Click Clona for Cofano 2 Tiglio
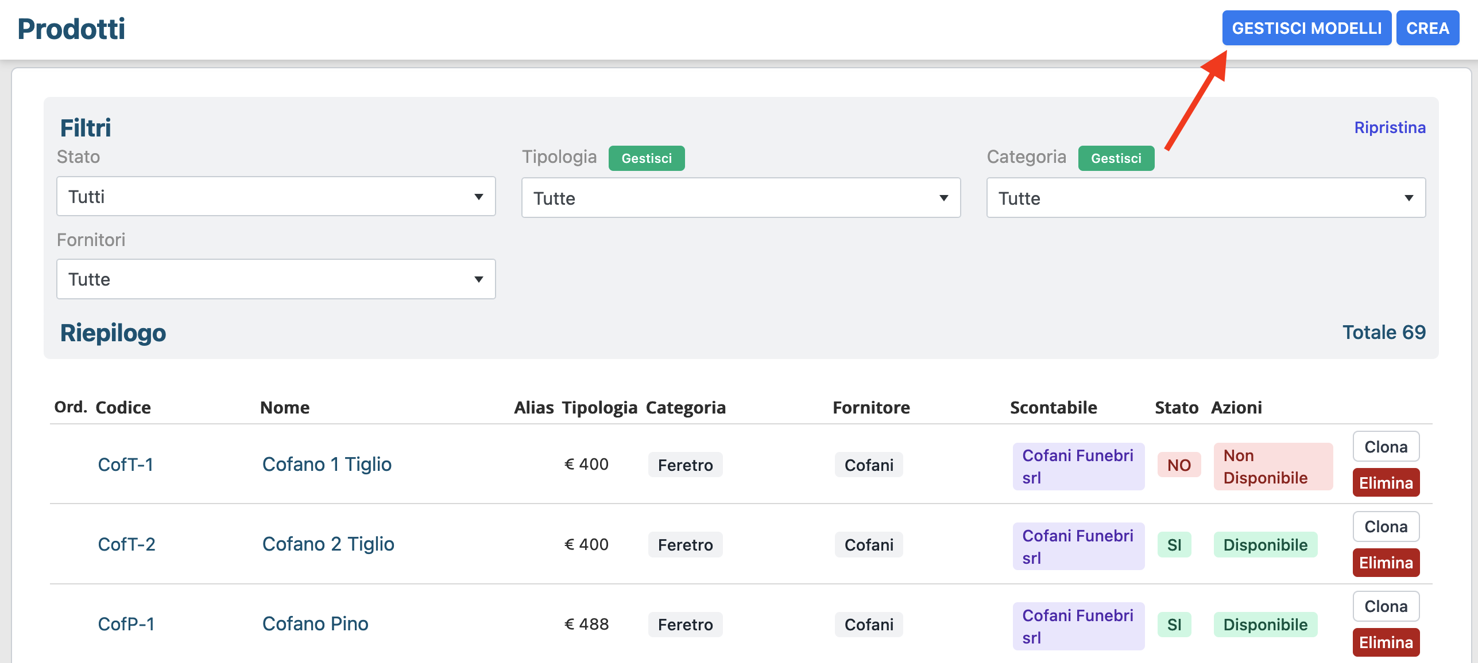1478x663 pixels. [x=1386, y=526]
